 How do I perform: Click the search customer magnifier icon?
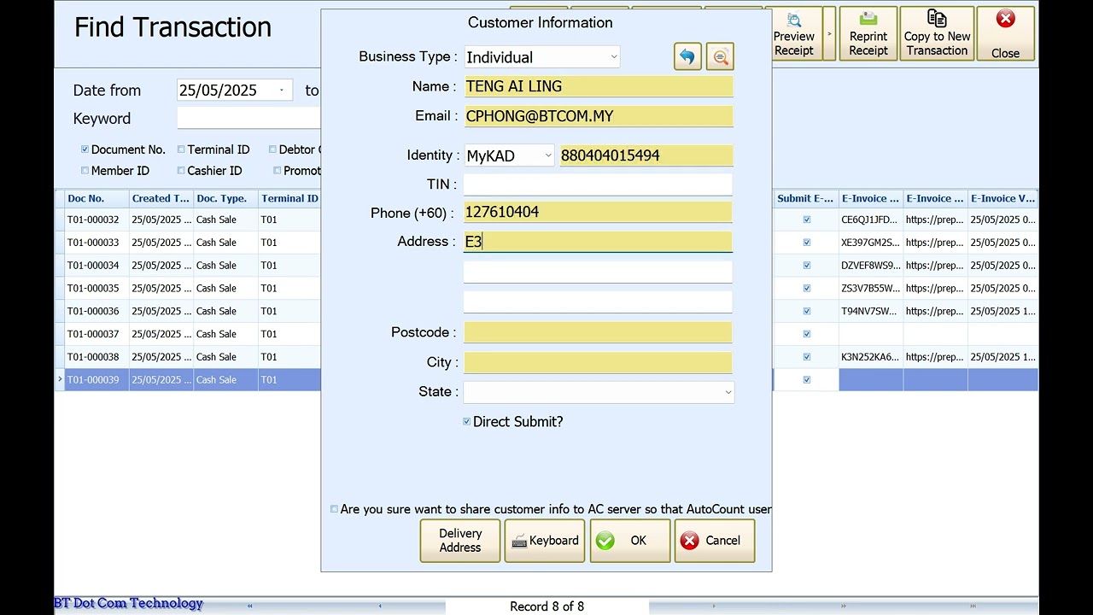coord(720,57)
